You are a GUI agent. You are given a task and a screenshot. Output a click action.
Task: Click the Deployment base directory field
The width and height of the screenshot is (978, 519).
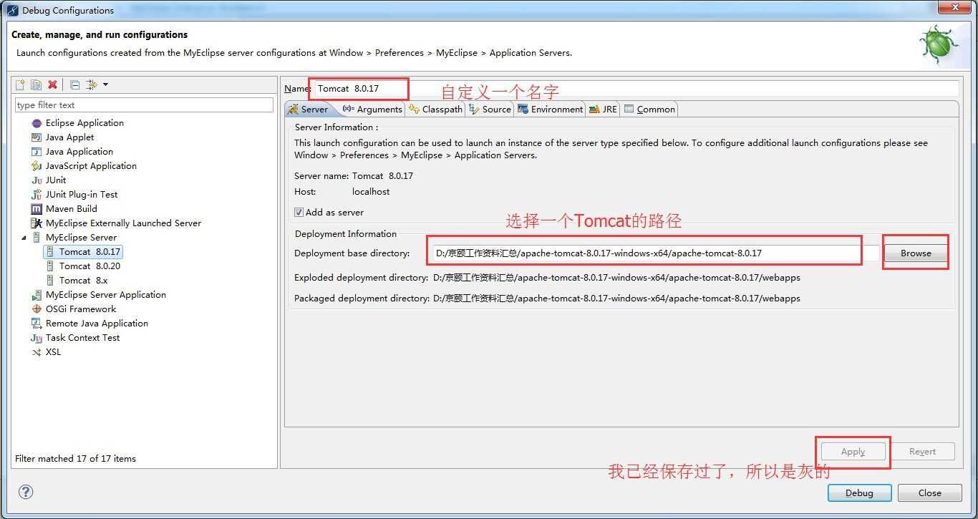pos(655,253)
